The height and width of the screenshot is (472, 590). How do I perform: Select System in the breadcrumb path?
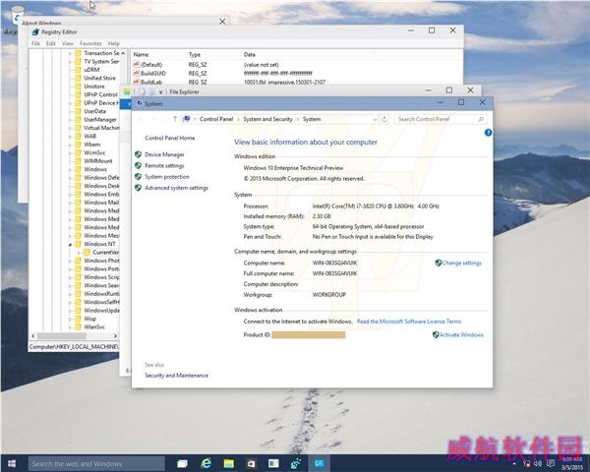click(x=312, y=119)
